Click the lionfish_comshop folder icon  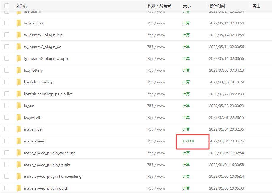(x=19, y=82)
